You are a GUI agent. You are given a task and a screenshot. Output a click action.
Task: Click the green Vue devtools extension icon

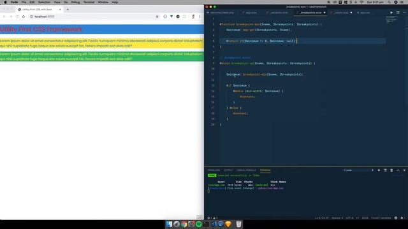pyautogui.click(x=171, y=17)
